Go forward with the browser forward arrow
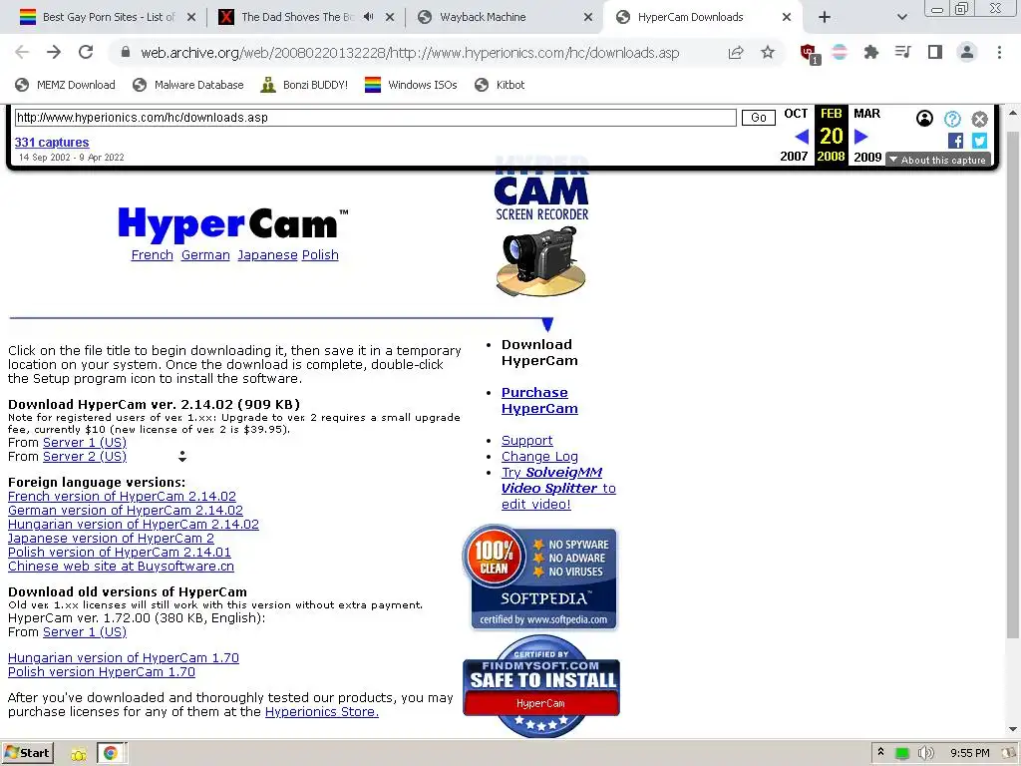The width and height of the screenshot is (1021, 766). 54,52
